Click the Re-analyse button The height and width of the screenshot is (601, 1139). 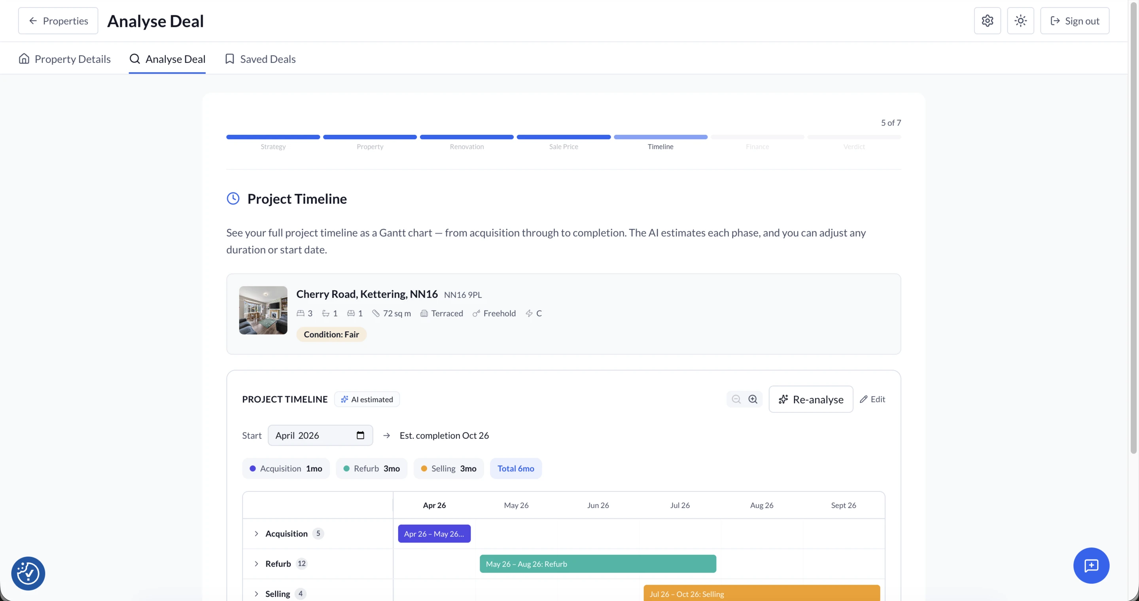(x=810, y=399)
